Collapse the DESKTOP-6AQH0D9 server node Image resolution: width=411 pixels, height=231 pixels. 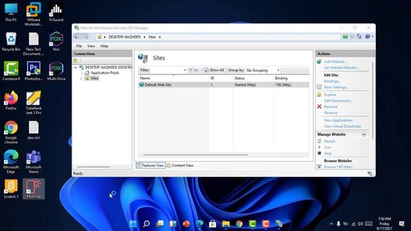coord(76,67)
